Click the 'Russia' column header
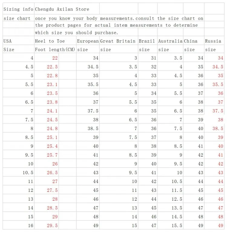This screenshot has width=227, height=232. click(x=214, y=41)
